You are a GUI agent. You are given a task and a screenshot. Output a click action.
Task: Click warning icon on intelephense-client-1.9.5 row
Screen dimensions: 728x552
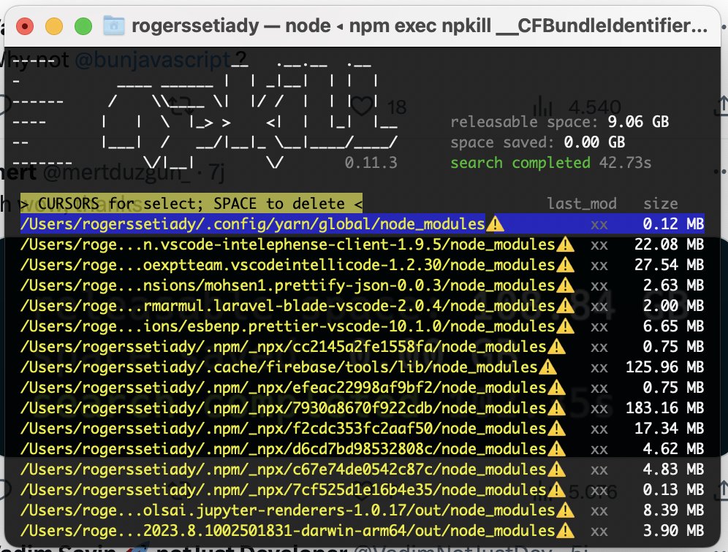(x=565, y=245)
